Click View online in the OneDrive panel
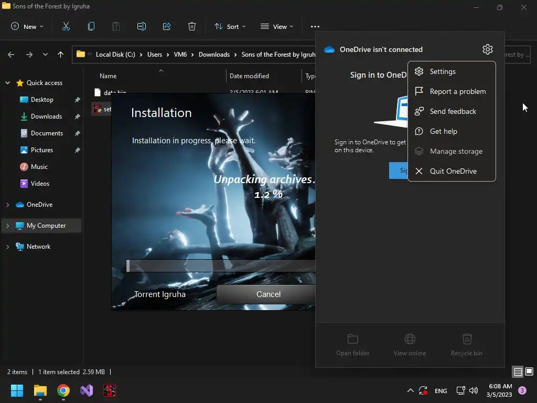This screenshot has height=403, width=537. click(x=410, y=345)
